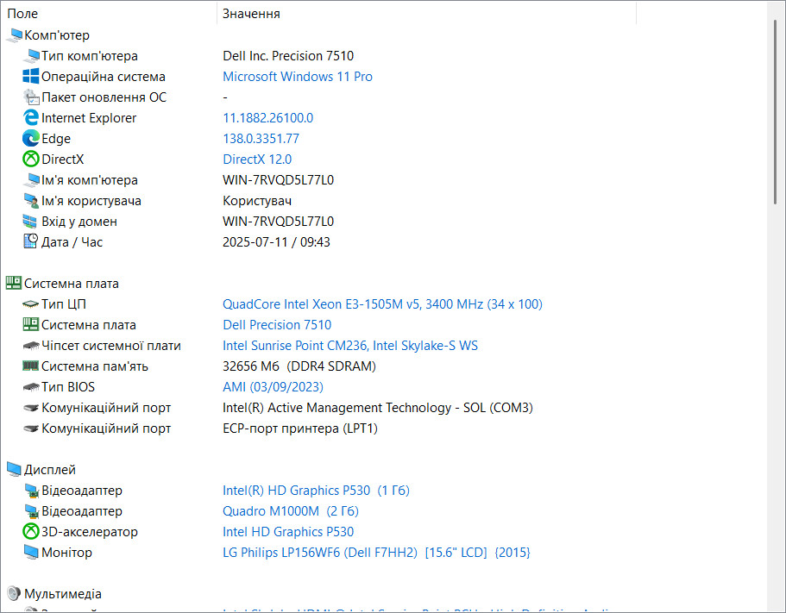Open the Intel HD Graphics P530 3D accelerator link
Viewport: 786px width, 613px height.
coord(287,531)
